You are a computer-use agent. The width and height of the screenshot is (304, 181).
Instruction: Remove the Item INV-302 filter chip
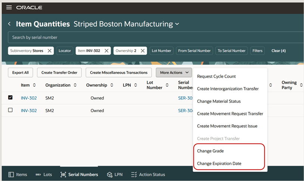(106, 51)
